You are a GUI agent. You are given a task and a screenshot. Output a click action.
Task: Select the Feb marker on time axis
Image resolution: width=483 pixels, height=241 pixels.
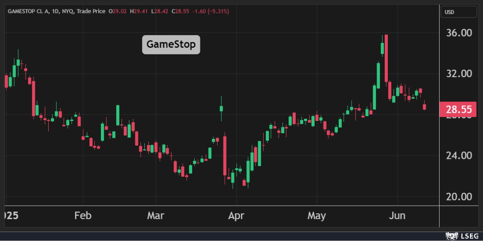point(83,216)
